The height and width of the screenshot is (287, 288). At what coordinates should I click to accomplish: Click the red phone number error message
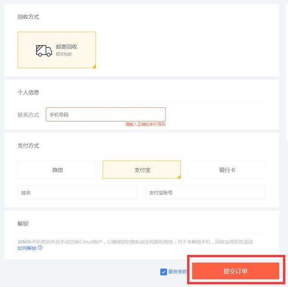point(145,125)
